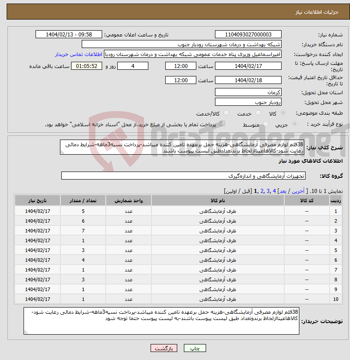This screenshot has height=360, width=350.
Task: Click the چاپ (print) button
Action: (x=195, y=348)
